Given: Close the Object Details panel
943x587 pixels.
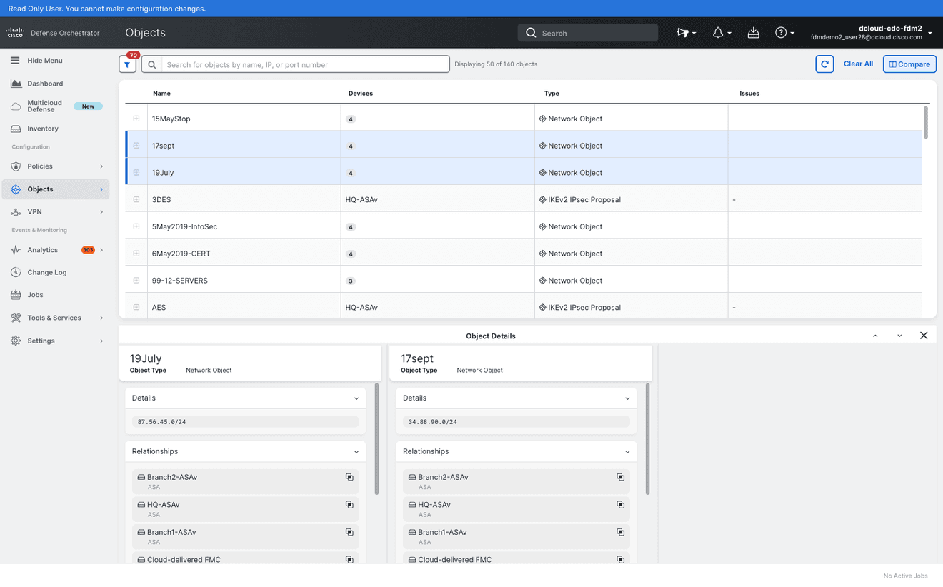Looking at the screenshot, I should point(924,336).
